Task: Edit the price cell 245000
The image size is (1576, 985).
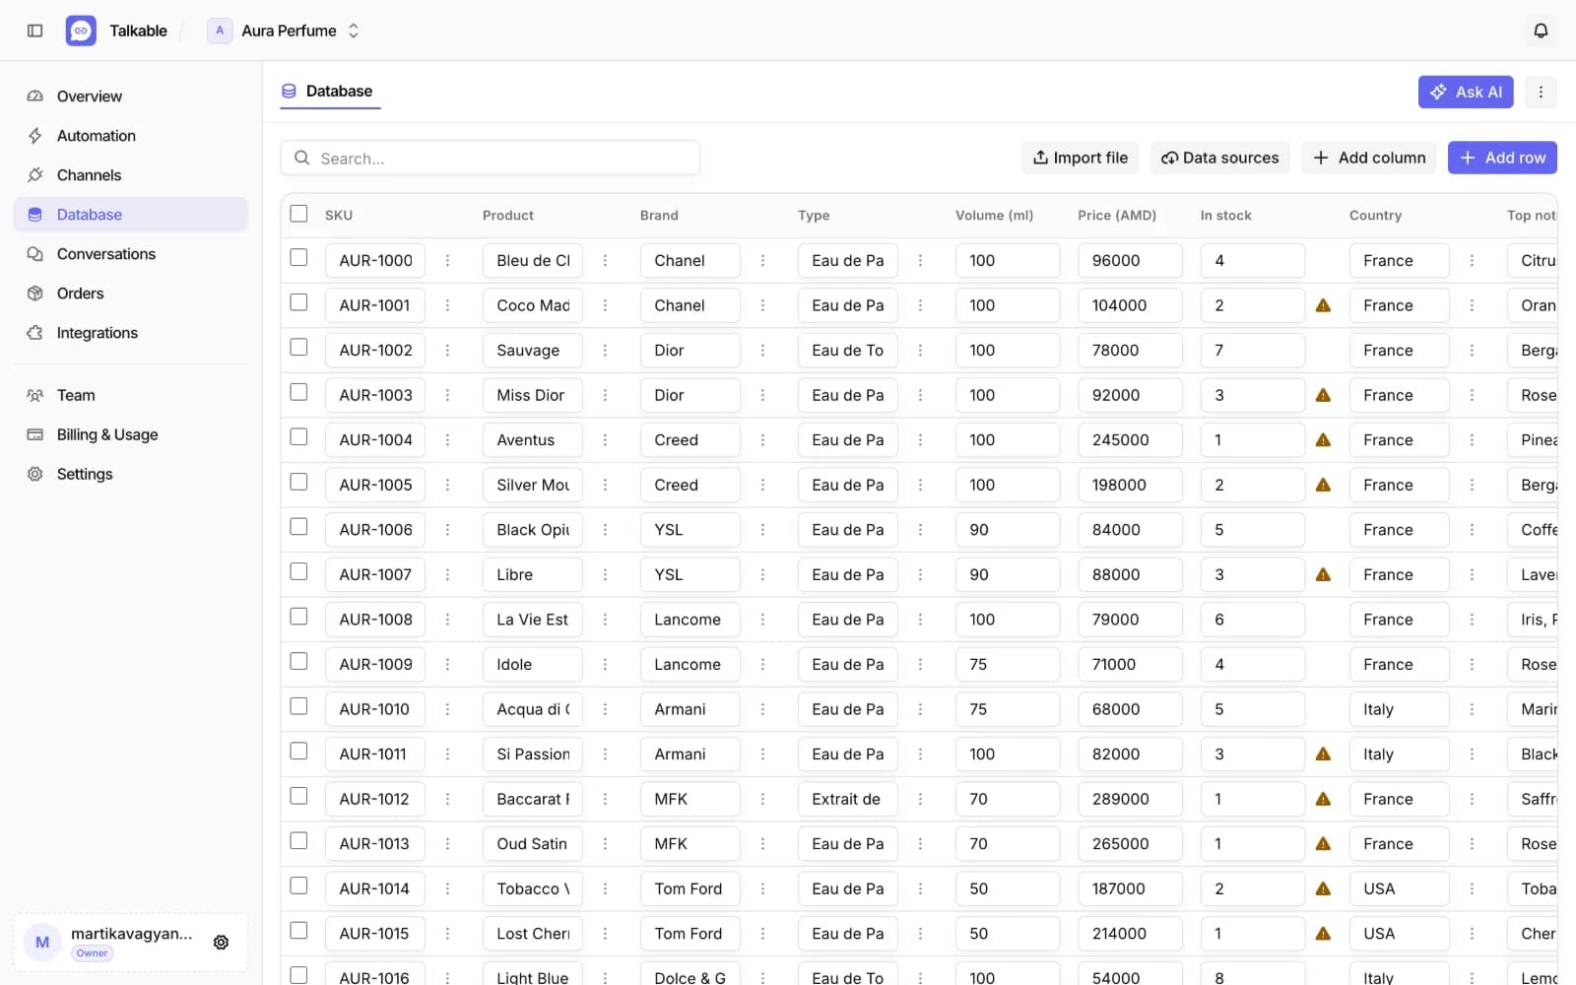Action: click(x=1130, y=440)
